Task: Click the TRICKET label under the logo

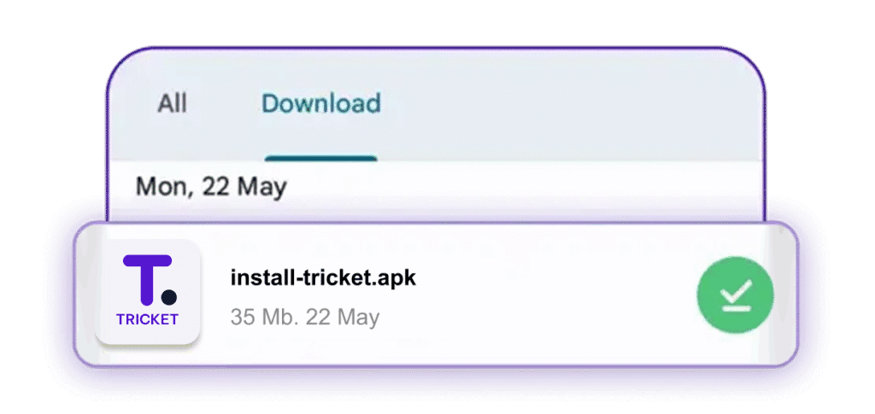Action: [147, 319]
